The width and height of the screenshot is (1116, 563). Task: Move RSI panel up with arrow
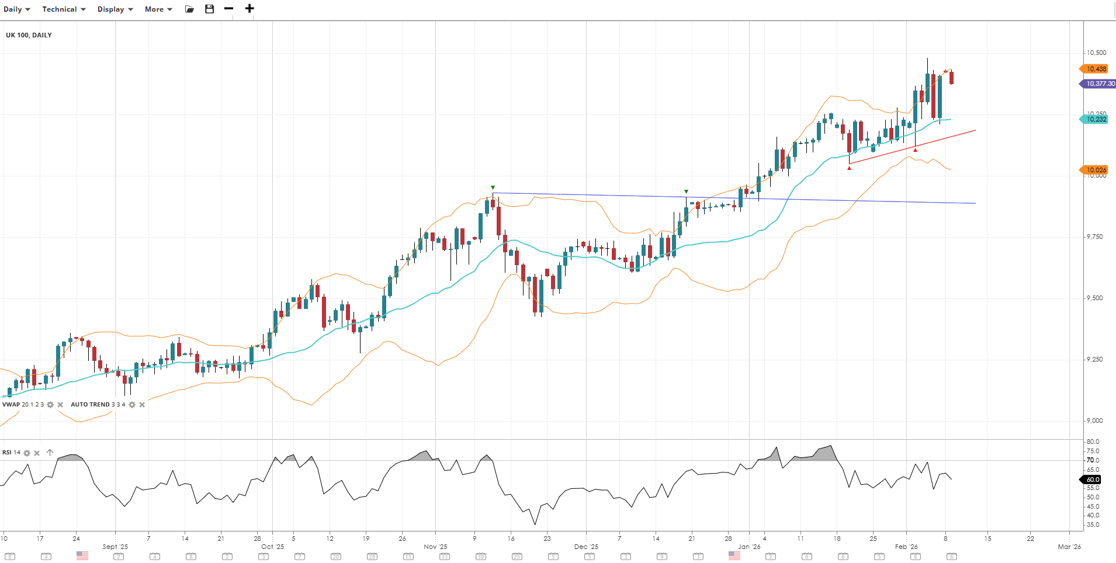click(x=50, y=453)
